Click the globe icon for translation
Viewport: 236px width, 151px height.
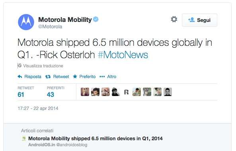pyautogui.click(x=20, y=66)
